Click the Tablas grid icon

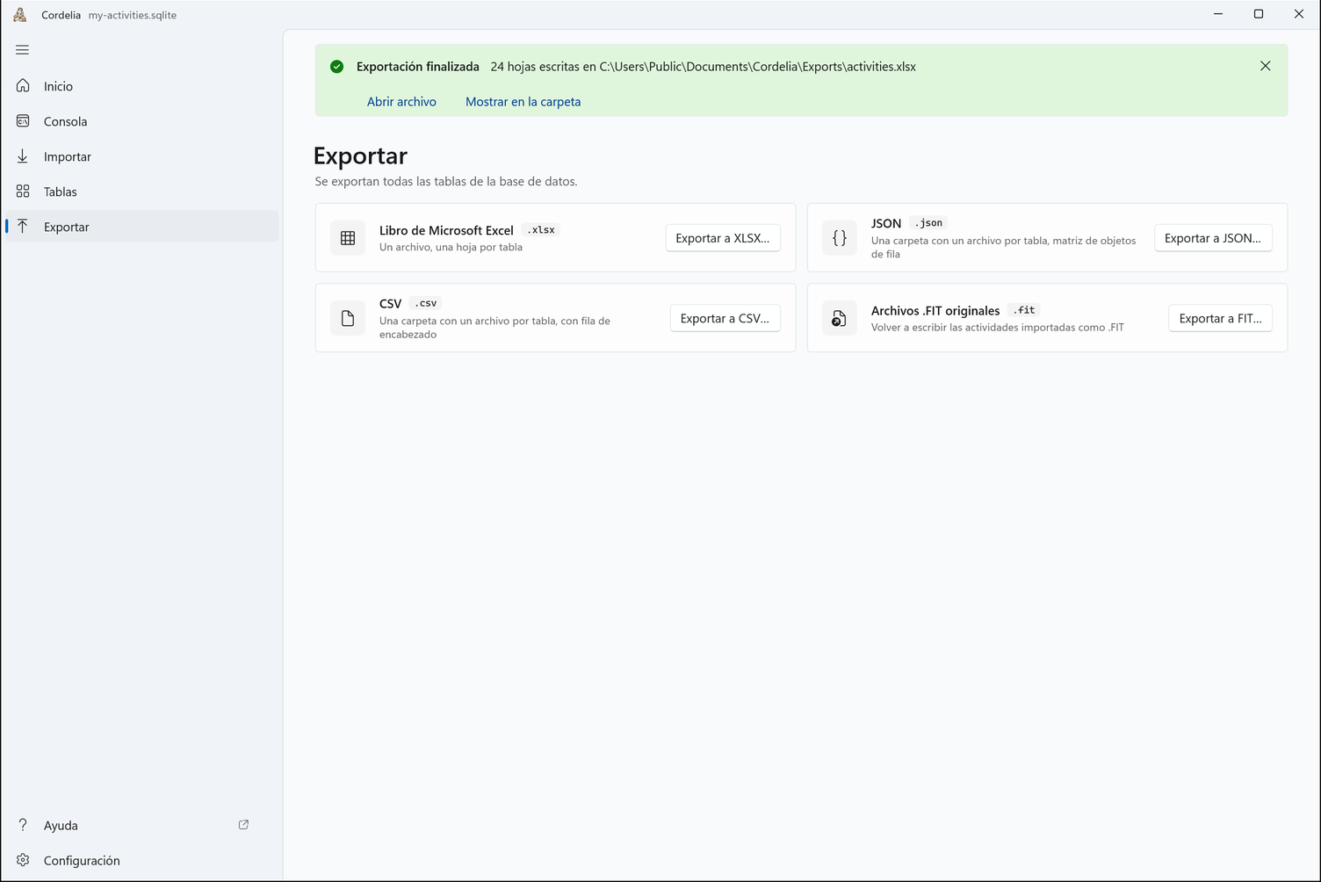click(x=23, y=191)
